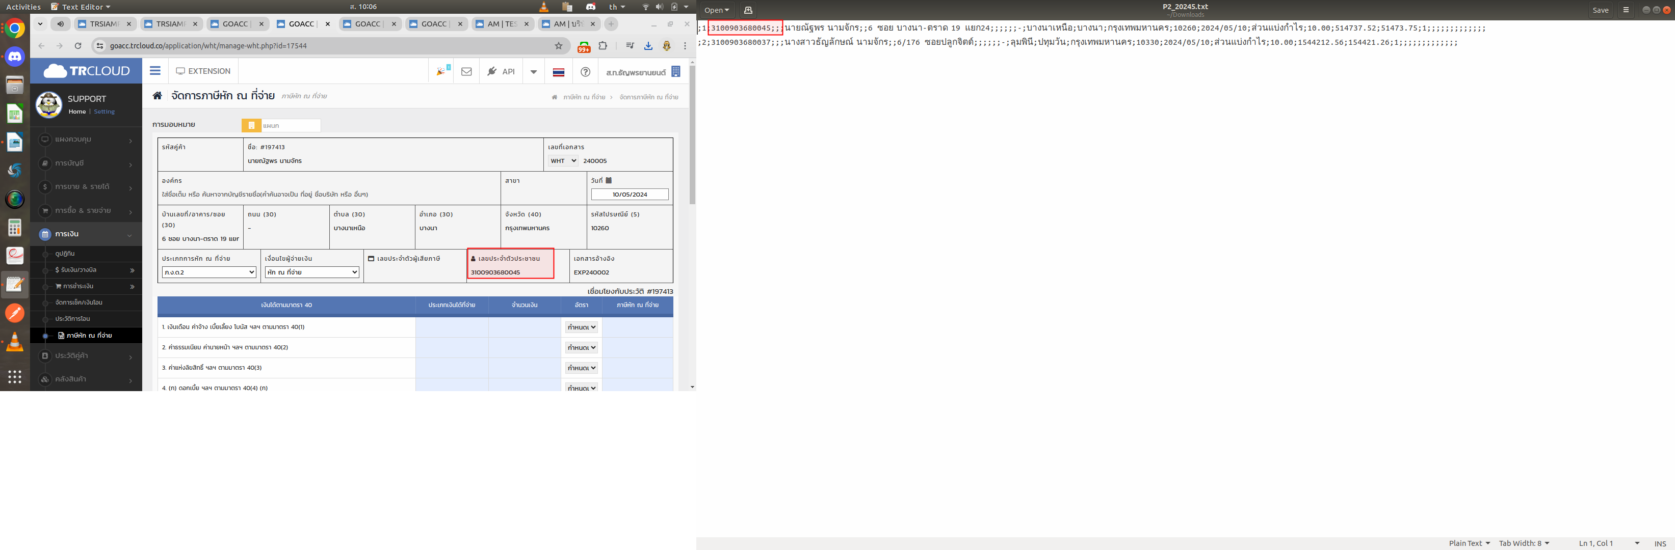Open rate dropdown for row 1 เงินเดือน
The image size is (1675, 550).
point(581,327)
